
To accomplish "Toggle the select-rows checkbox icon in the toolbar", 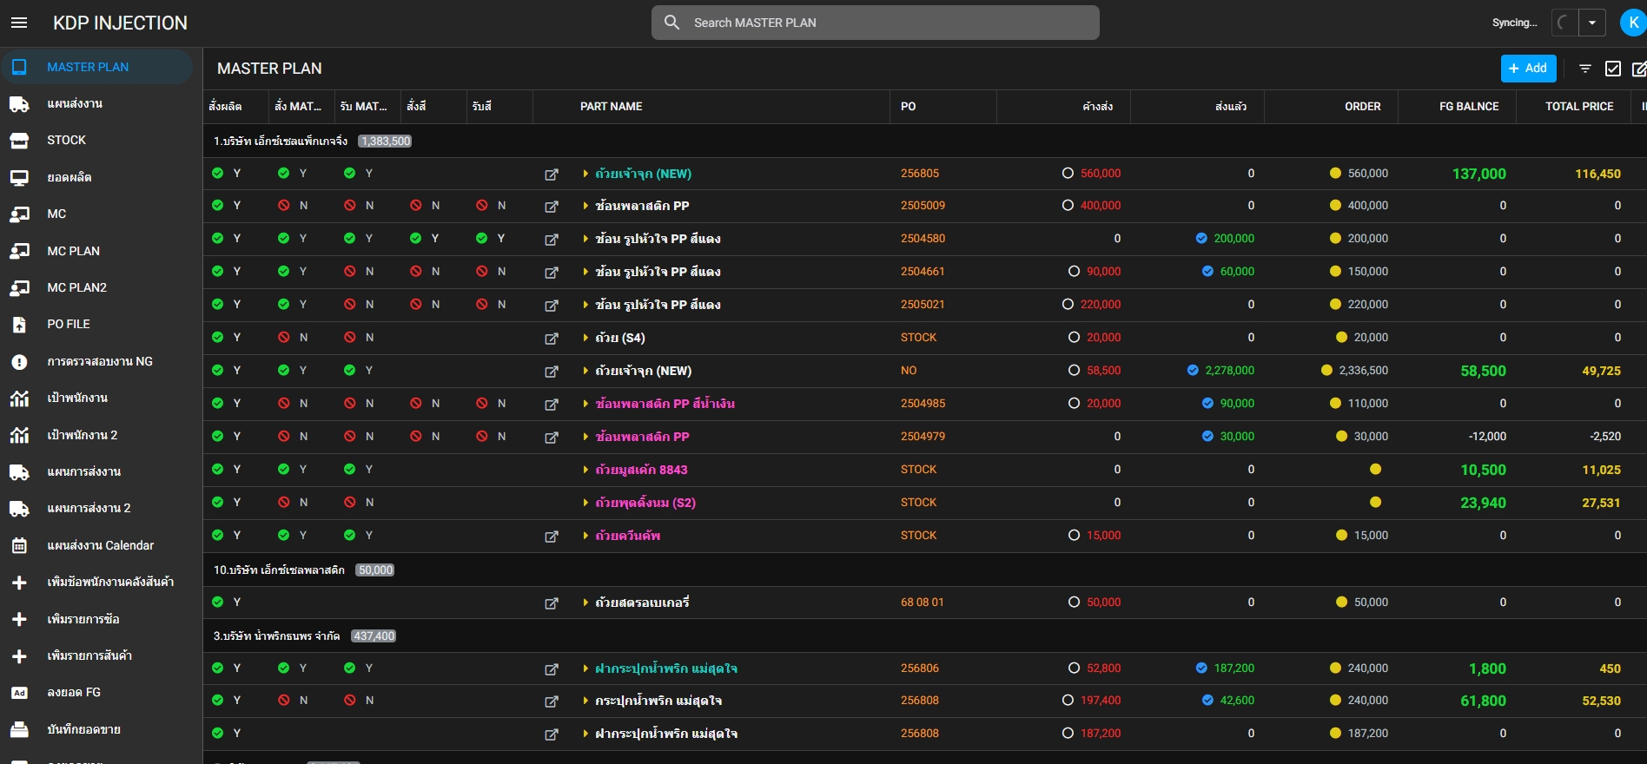I will click(x=1613, y=69).
